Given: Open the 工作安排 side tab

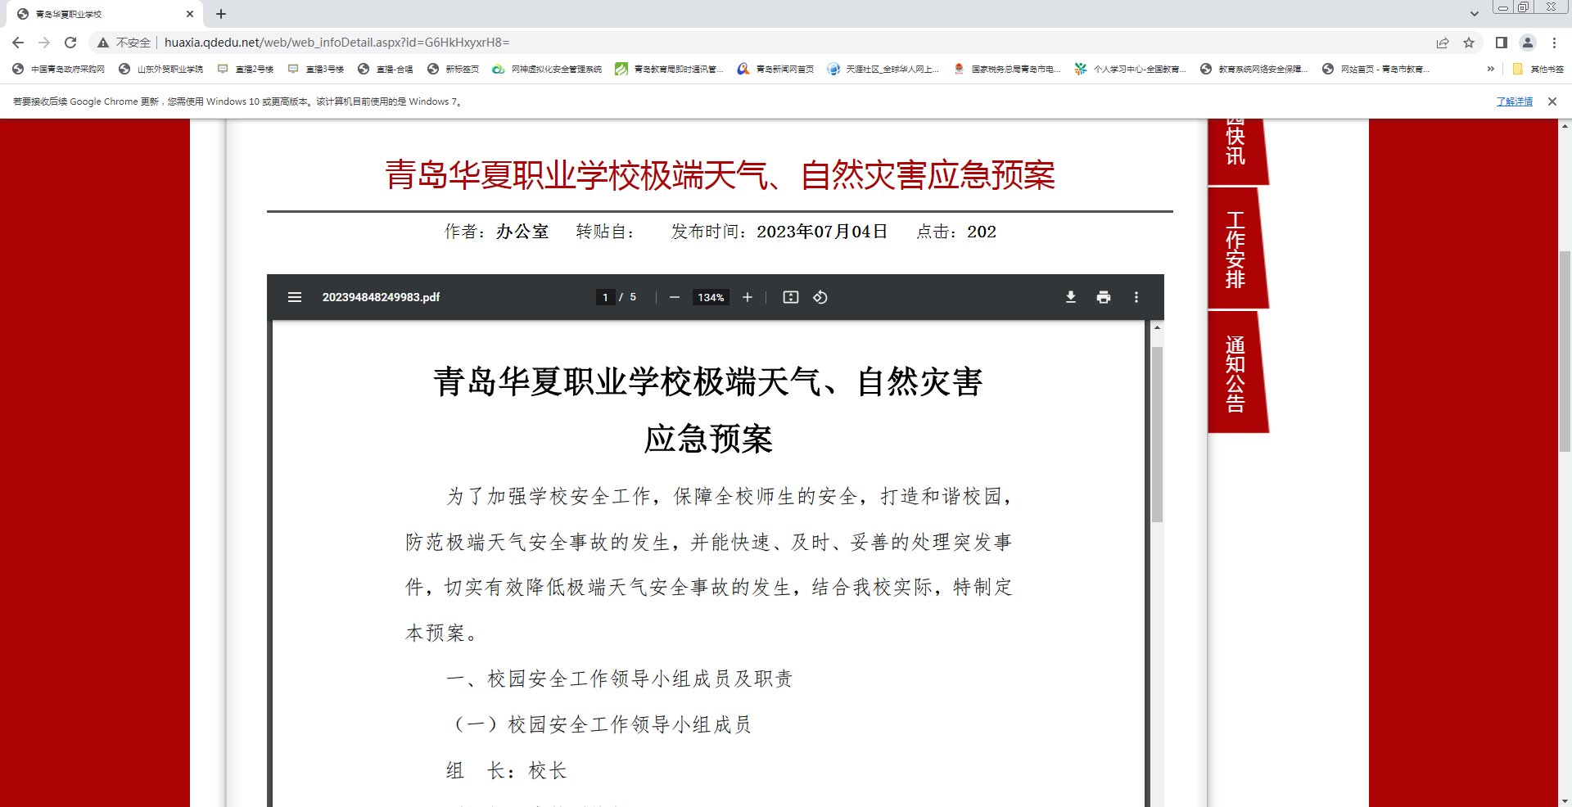Looking at the screenshot, I should click(1235, 250).
